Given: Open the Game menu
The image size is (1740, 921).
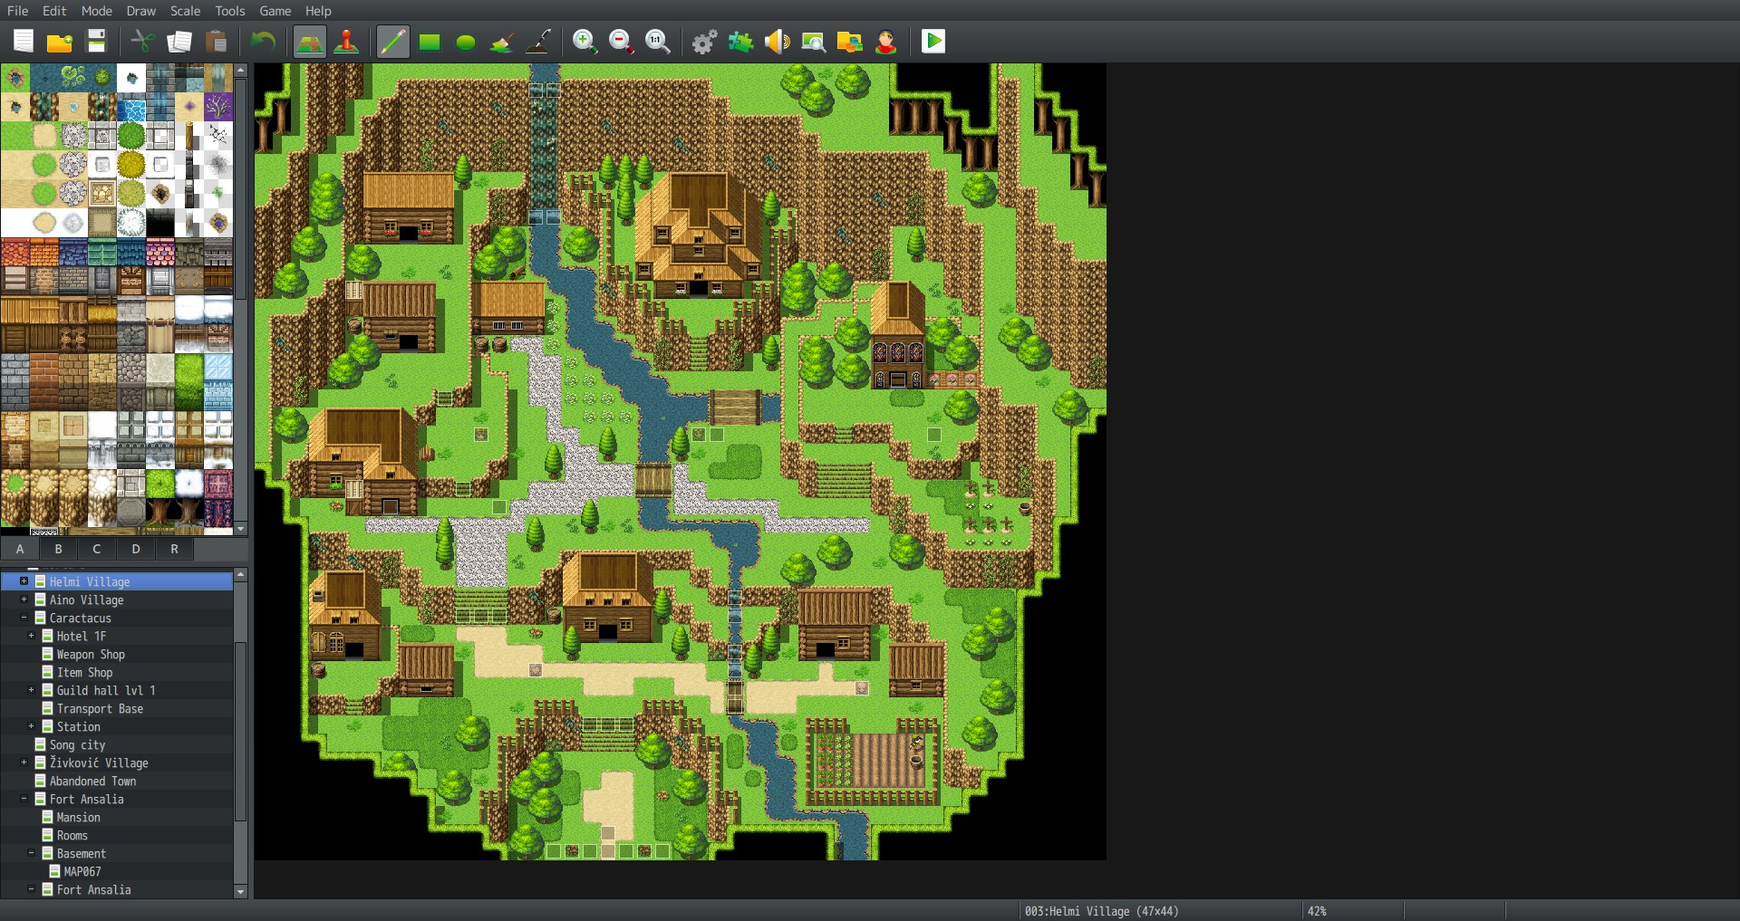Looking at the screenshot, I should 274,11.
